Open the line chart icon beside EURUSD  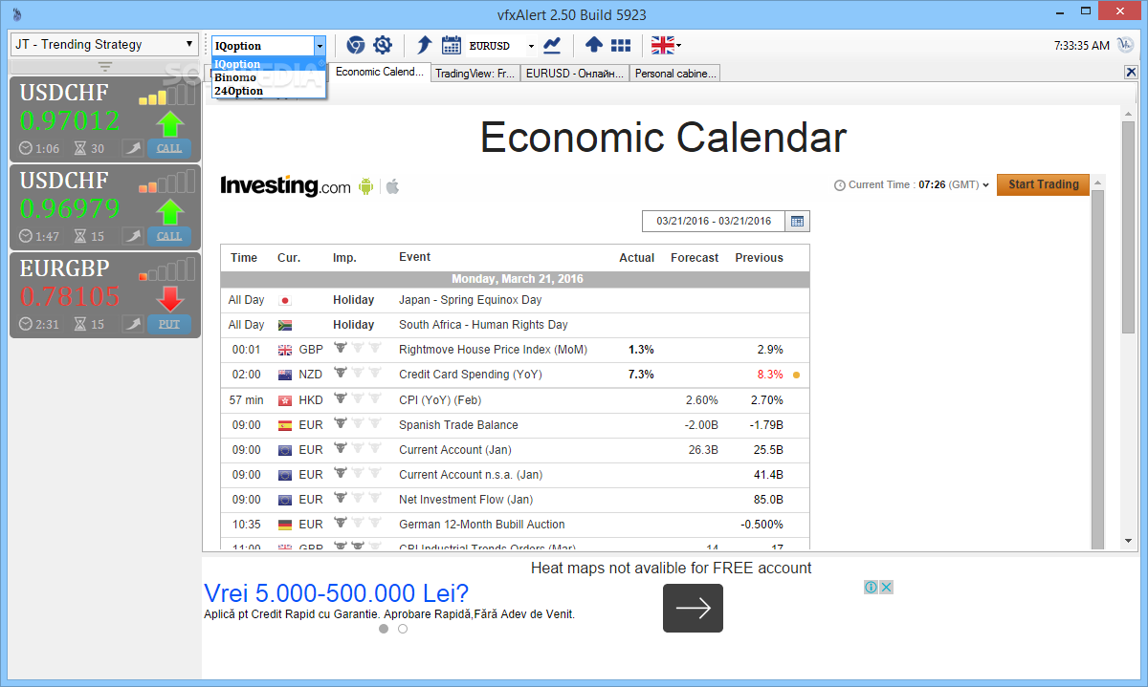coord(552,45)
